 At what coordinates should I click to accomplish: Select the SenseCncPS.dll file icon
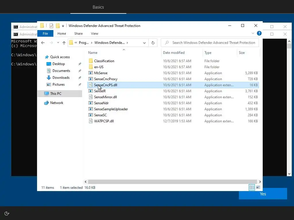(91, 85)
